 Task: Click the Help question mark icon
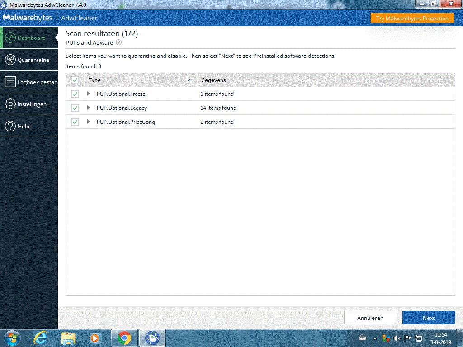pos(10,127)
